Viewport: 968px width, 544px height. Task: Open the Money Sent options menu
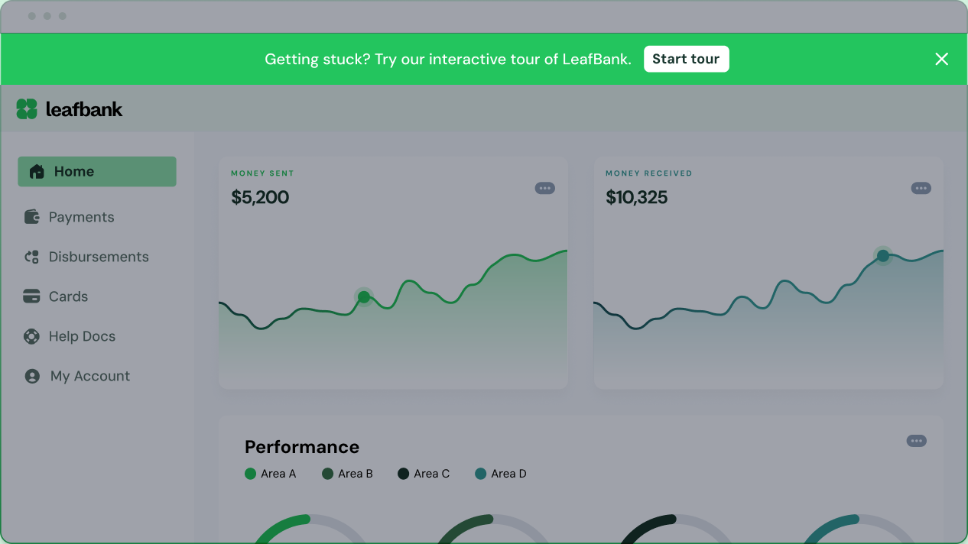click(x=544, y=188)
